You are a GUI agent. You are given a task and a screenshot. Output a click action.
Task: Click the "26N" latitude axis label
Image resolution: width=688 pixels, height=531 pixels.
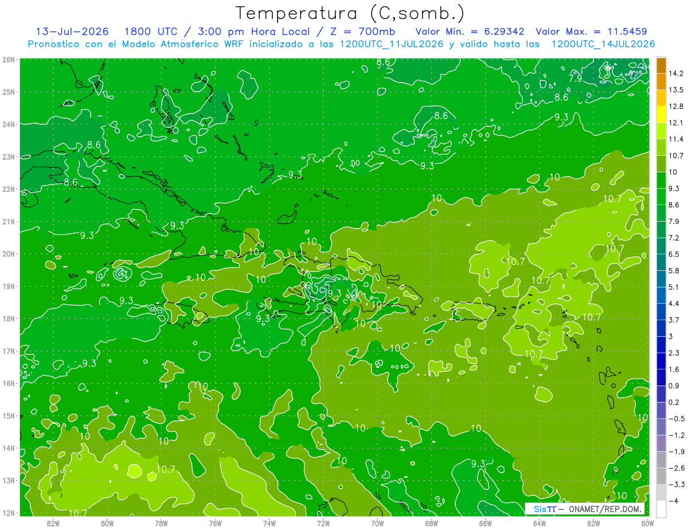pyautogui.click(x=9, y=59)
